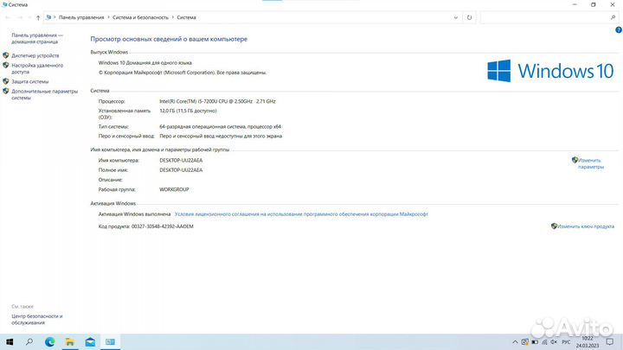The height and width of the screenshot is (350, 623).
Task: Click the help question mark icon
Action: 618,29
